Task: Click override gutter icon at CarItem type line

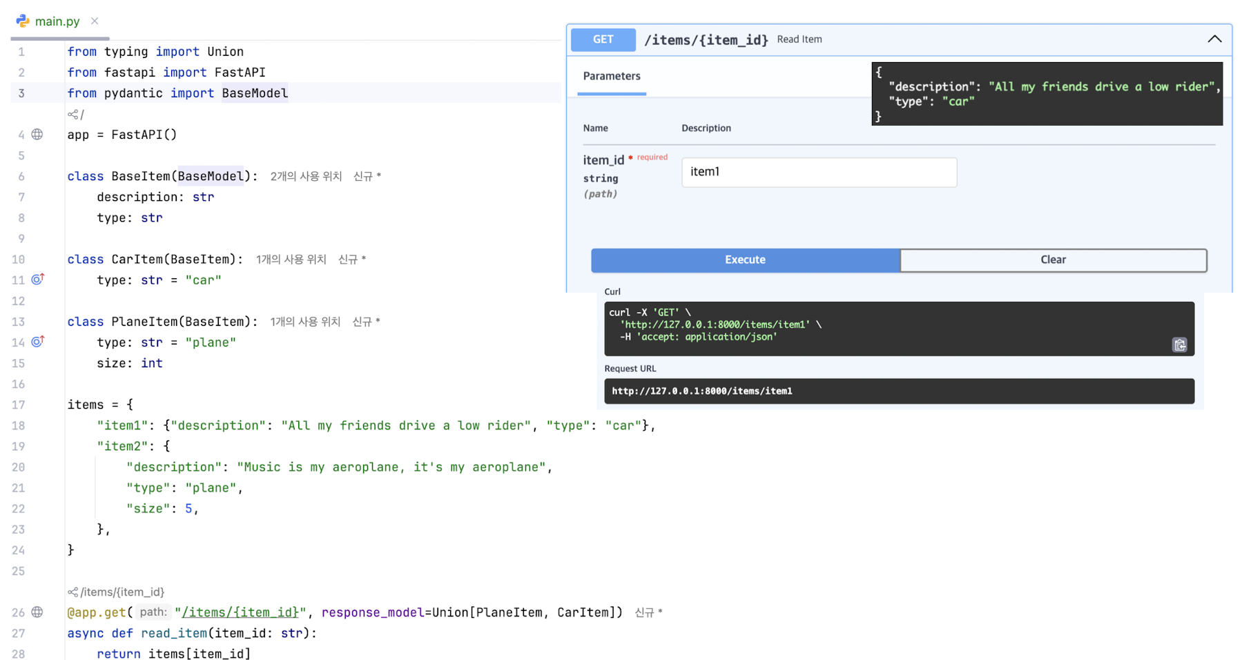Action: click(x=38, y=279)
